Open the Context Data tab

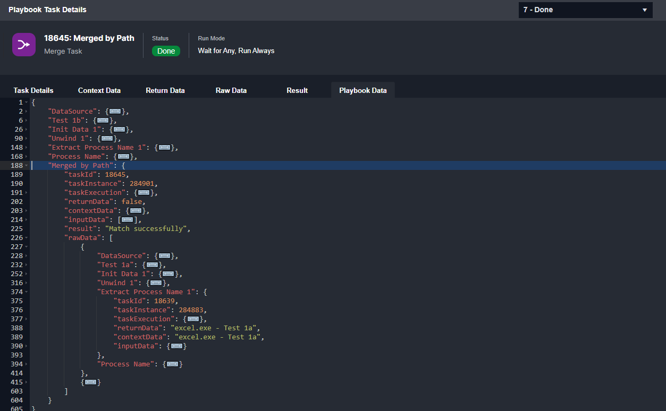[99, 90]
